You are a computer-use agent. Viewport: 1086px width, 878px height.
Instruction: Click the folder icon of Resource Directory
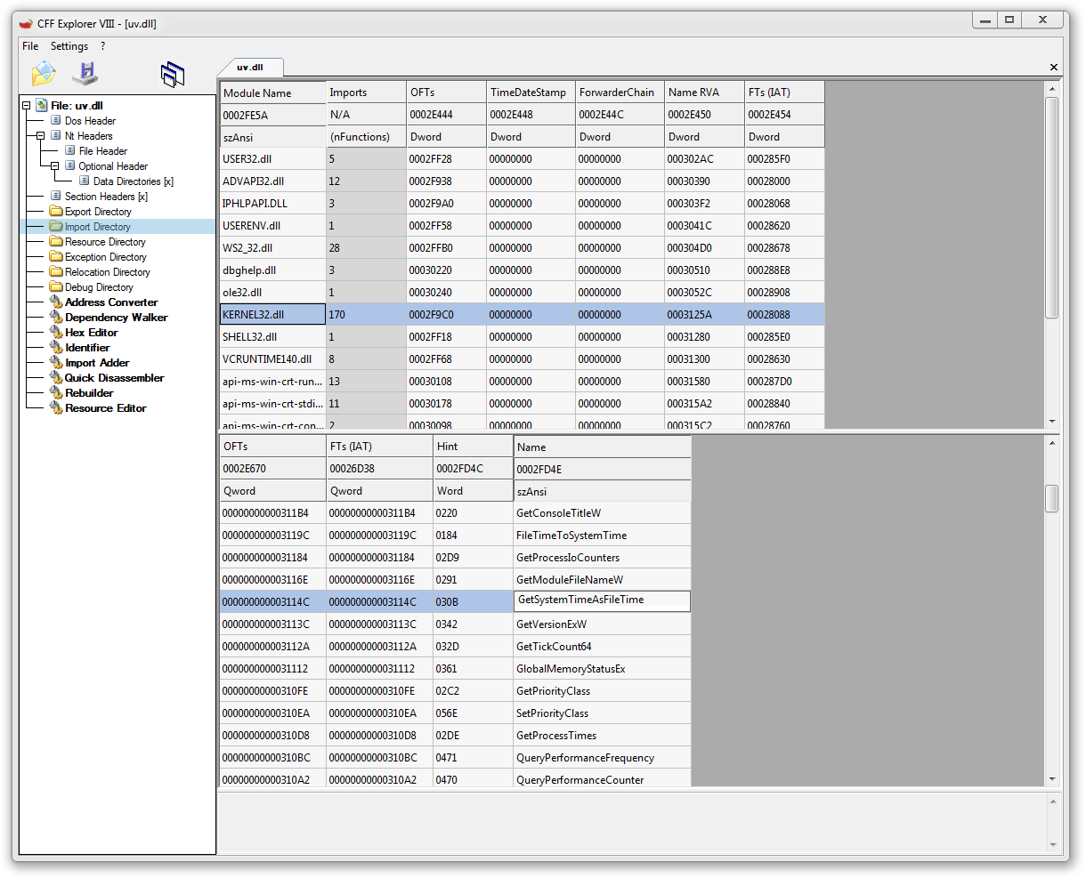coord(56,241)
